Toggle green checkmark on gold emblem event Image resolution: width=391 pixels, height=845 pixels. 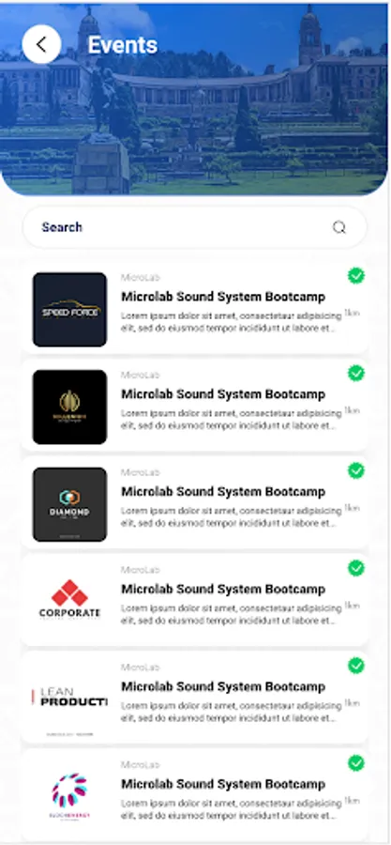pyautogui.click(x=356, y=373)
